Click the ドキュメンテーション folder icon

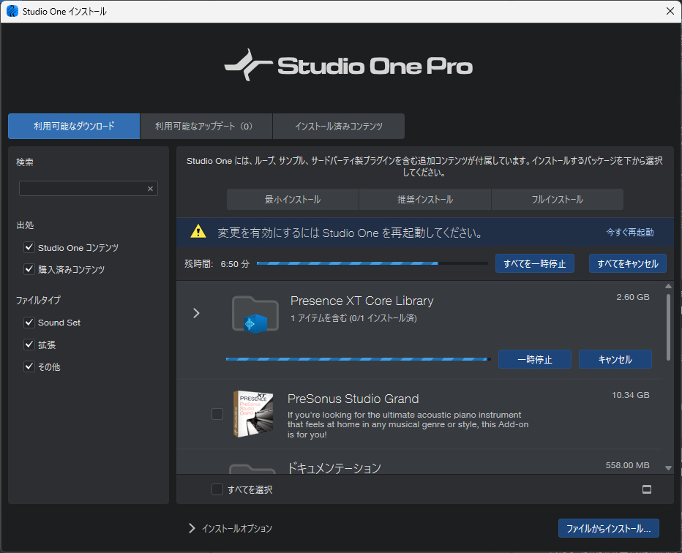[x=253, y=468]
